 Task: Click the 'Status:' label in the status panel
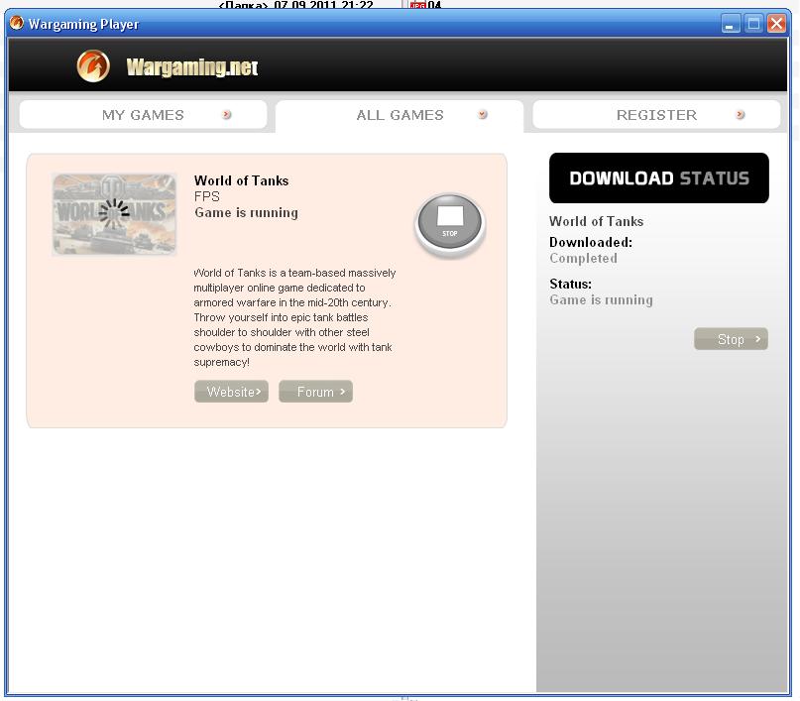pos(570,284)
